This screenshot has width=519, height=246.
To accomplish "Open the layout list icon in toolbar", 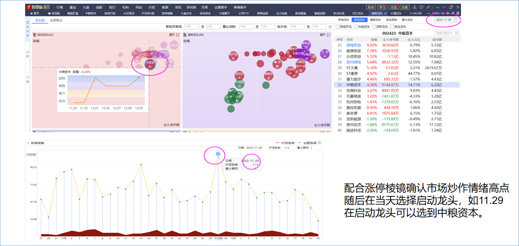I will (457, 13).
